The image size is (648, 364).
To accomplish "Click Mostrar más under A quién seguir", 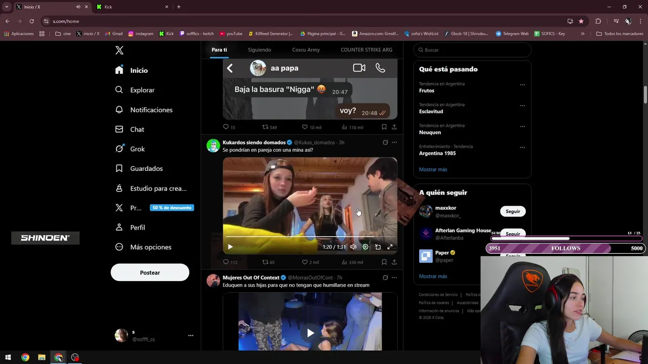I will (x=433, y=277).
